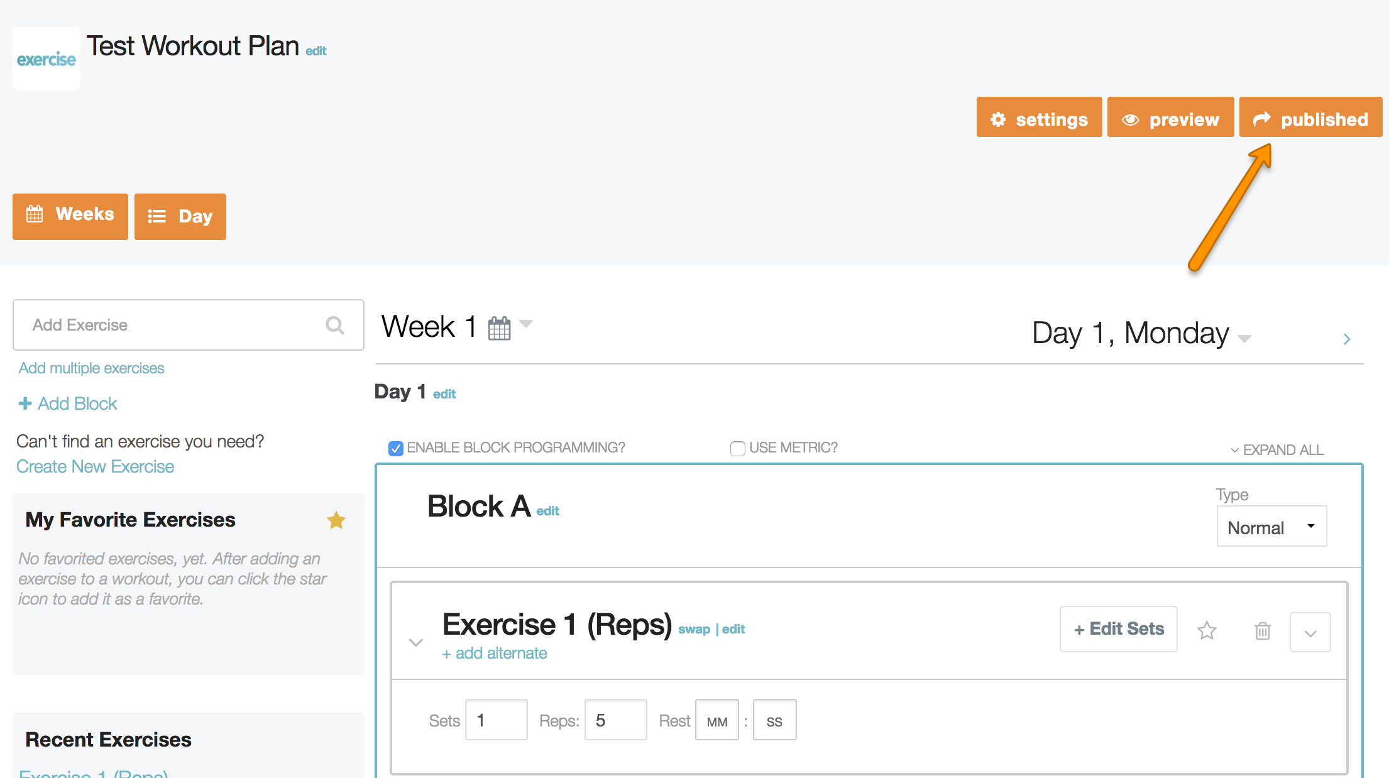Viewport: 1389px width, 778px height.
Task: Delete Exercise 1 using the trash icon
Action: point(1263,630)
